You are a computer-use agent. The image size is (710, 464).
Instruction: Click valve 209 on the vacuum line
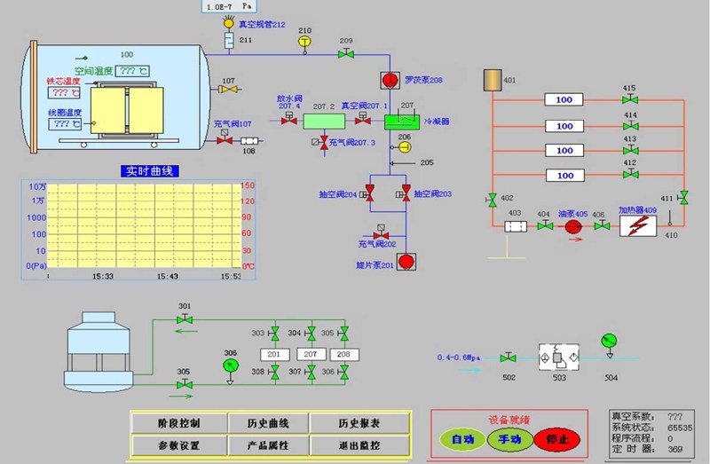346,54
